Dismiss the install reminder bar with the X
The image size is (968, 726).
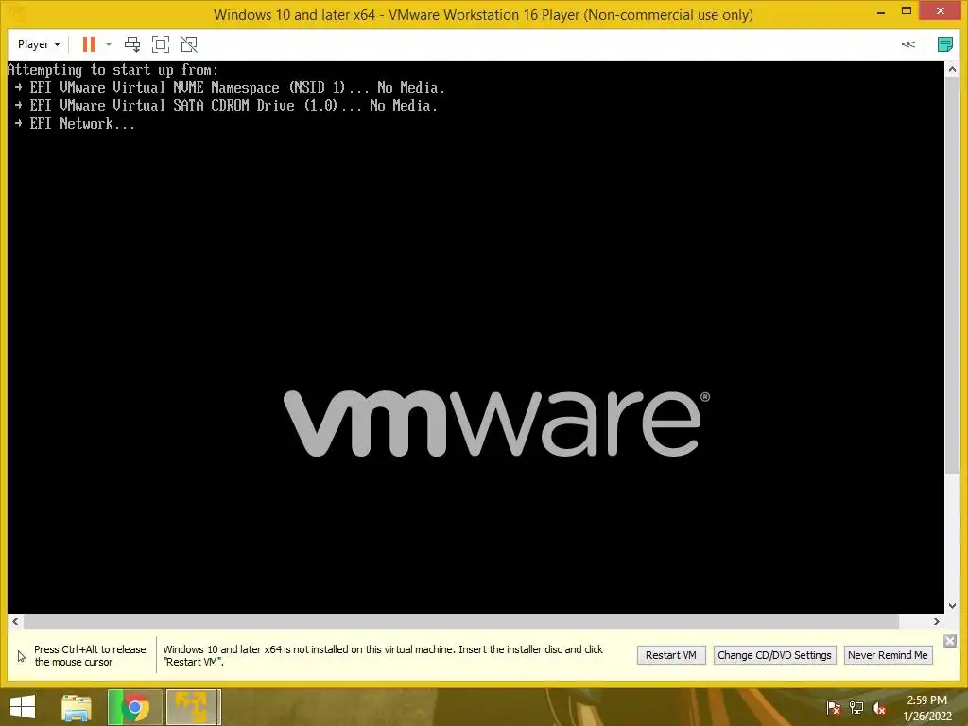[x=950, y=642]
